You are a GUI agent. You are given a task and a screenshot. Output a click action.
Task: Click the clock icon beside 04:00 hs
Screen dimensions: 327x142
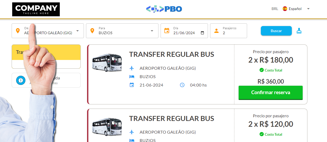click(182, 85)
